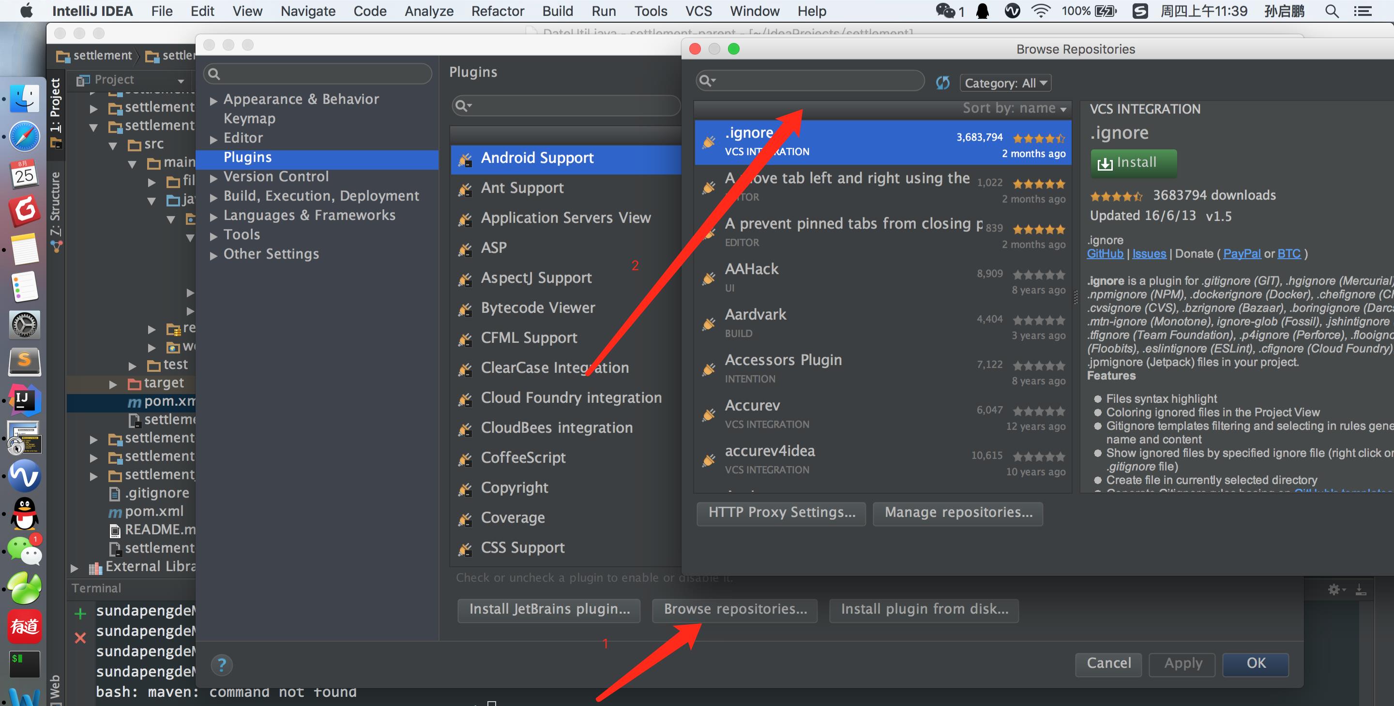Select .gitignore file in project tree
This screenshot has width=1394, height=706.
157,494
